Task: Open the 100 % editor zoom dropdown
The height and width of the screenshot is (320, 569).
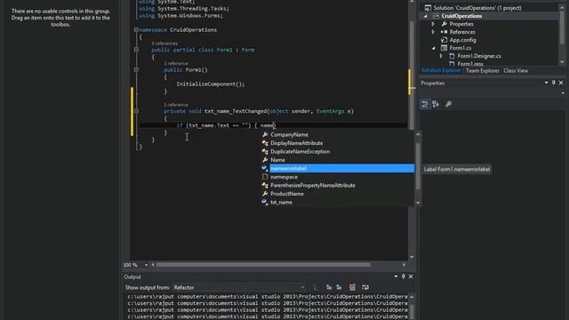Action: click(146, 265)
